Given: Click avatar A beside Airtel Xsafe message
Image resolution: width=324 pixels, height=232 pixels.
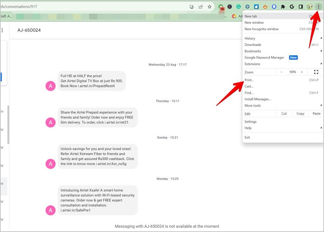Looking at the screenshot, I should (51, 210).
